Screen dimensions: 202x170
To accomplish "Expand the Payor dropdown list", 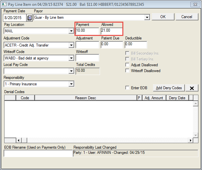I will pyautogui.click(x=147, y=17).
